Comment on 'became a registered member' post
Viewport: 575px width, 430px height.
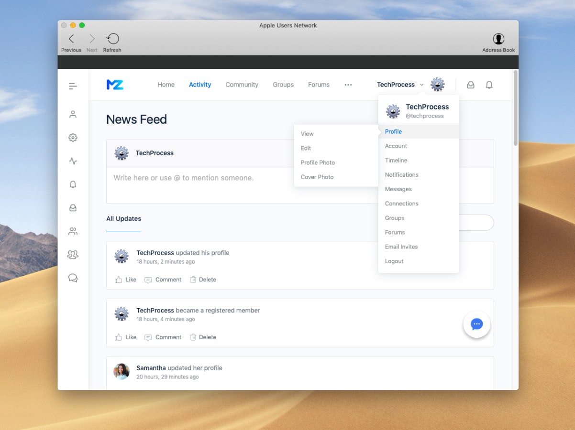(163, 337)
